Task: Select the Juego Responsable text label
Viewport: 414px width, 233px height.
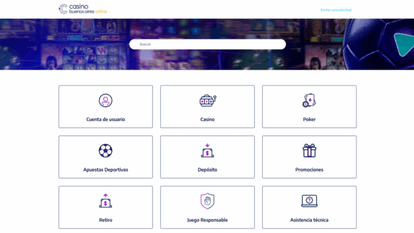Action: (x=208, y=220)
